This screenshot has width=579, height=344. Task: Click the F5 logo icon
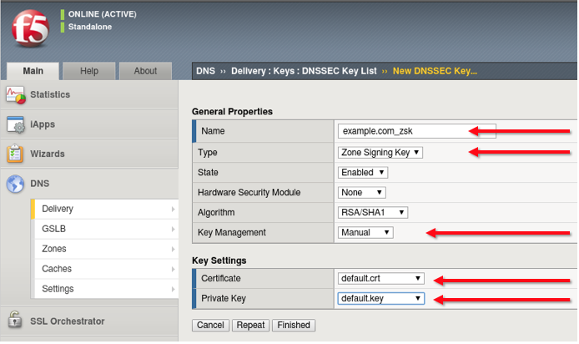click(30, 28)
